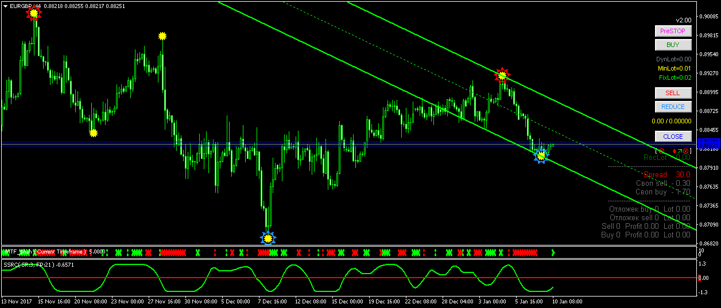This screenshot has width=721, height=308.
Task: Select the plain yellow star marker at the 20 Nov low
Action: tap(93, 133)
